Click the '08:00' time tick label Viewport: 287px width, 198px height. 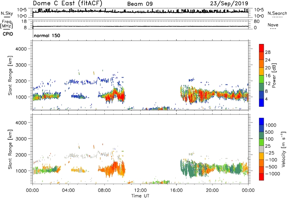pos(104,190)
